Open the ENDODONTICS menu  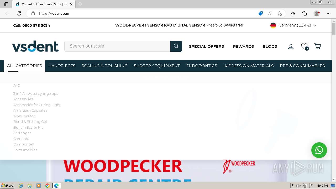coord(202,66)
